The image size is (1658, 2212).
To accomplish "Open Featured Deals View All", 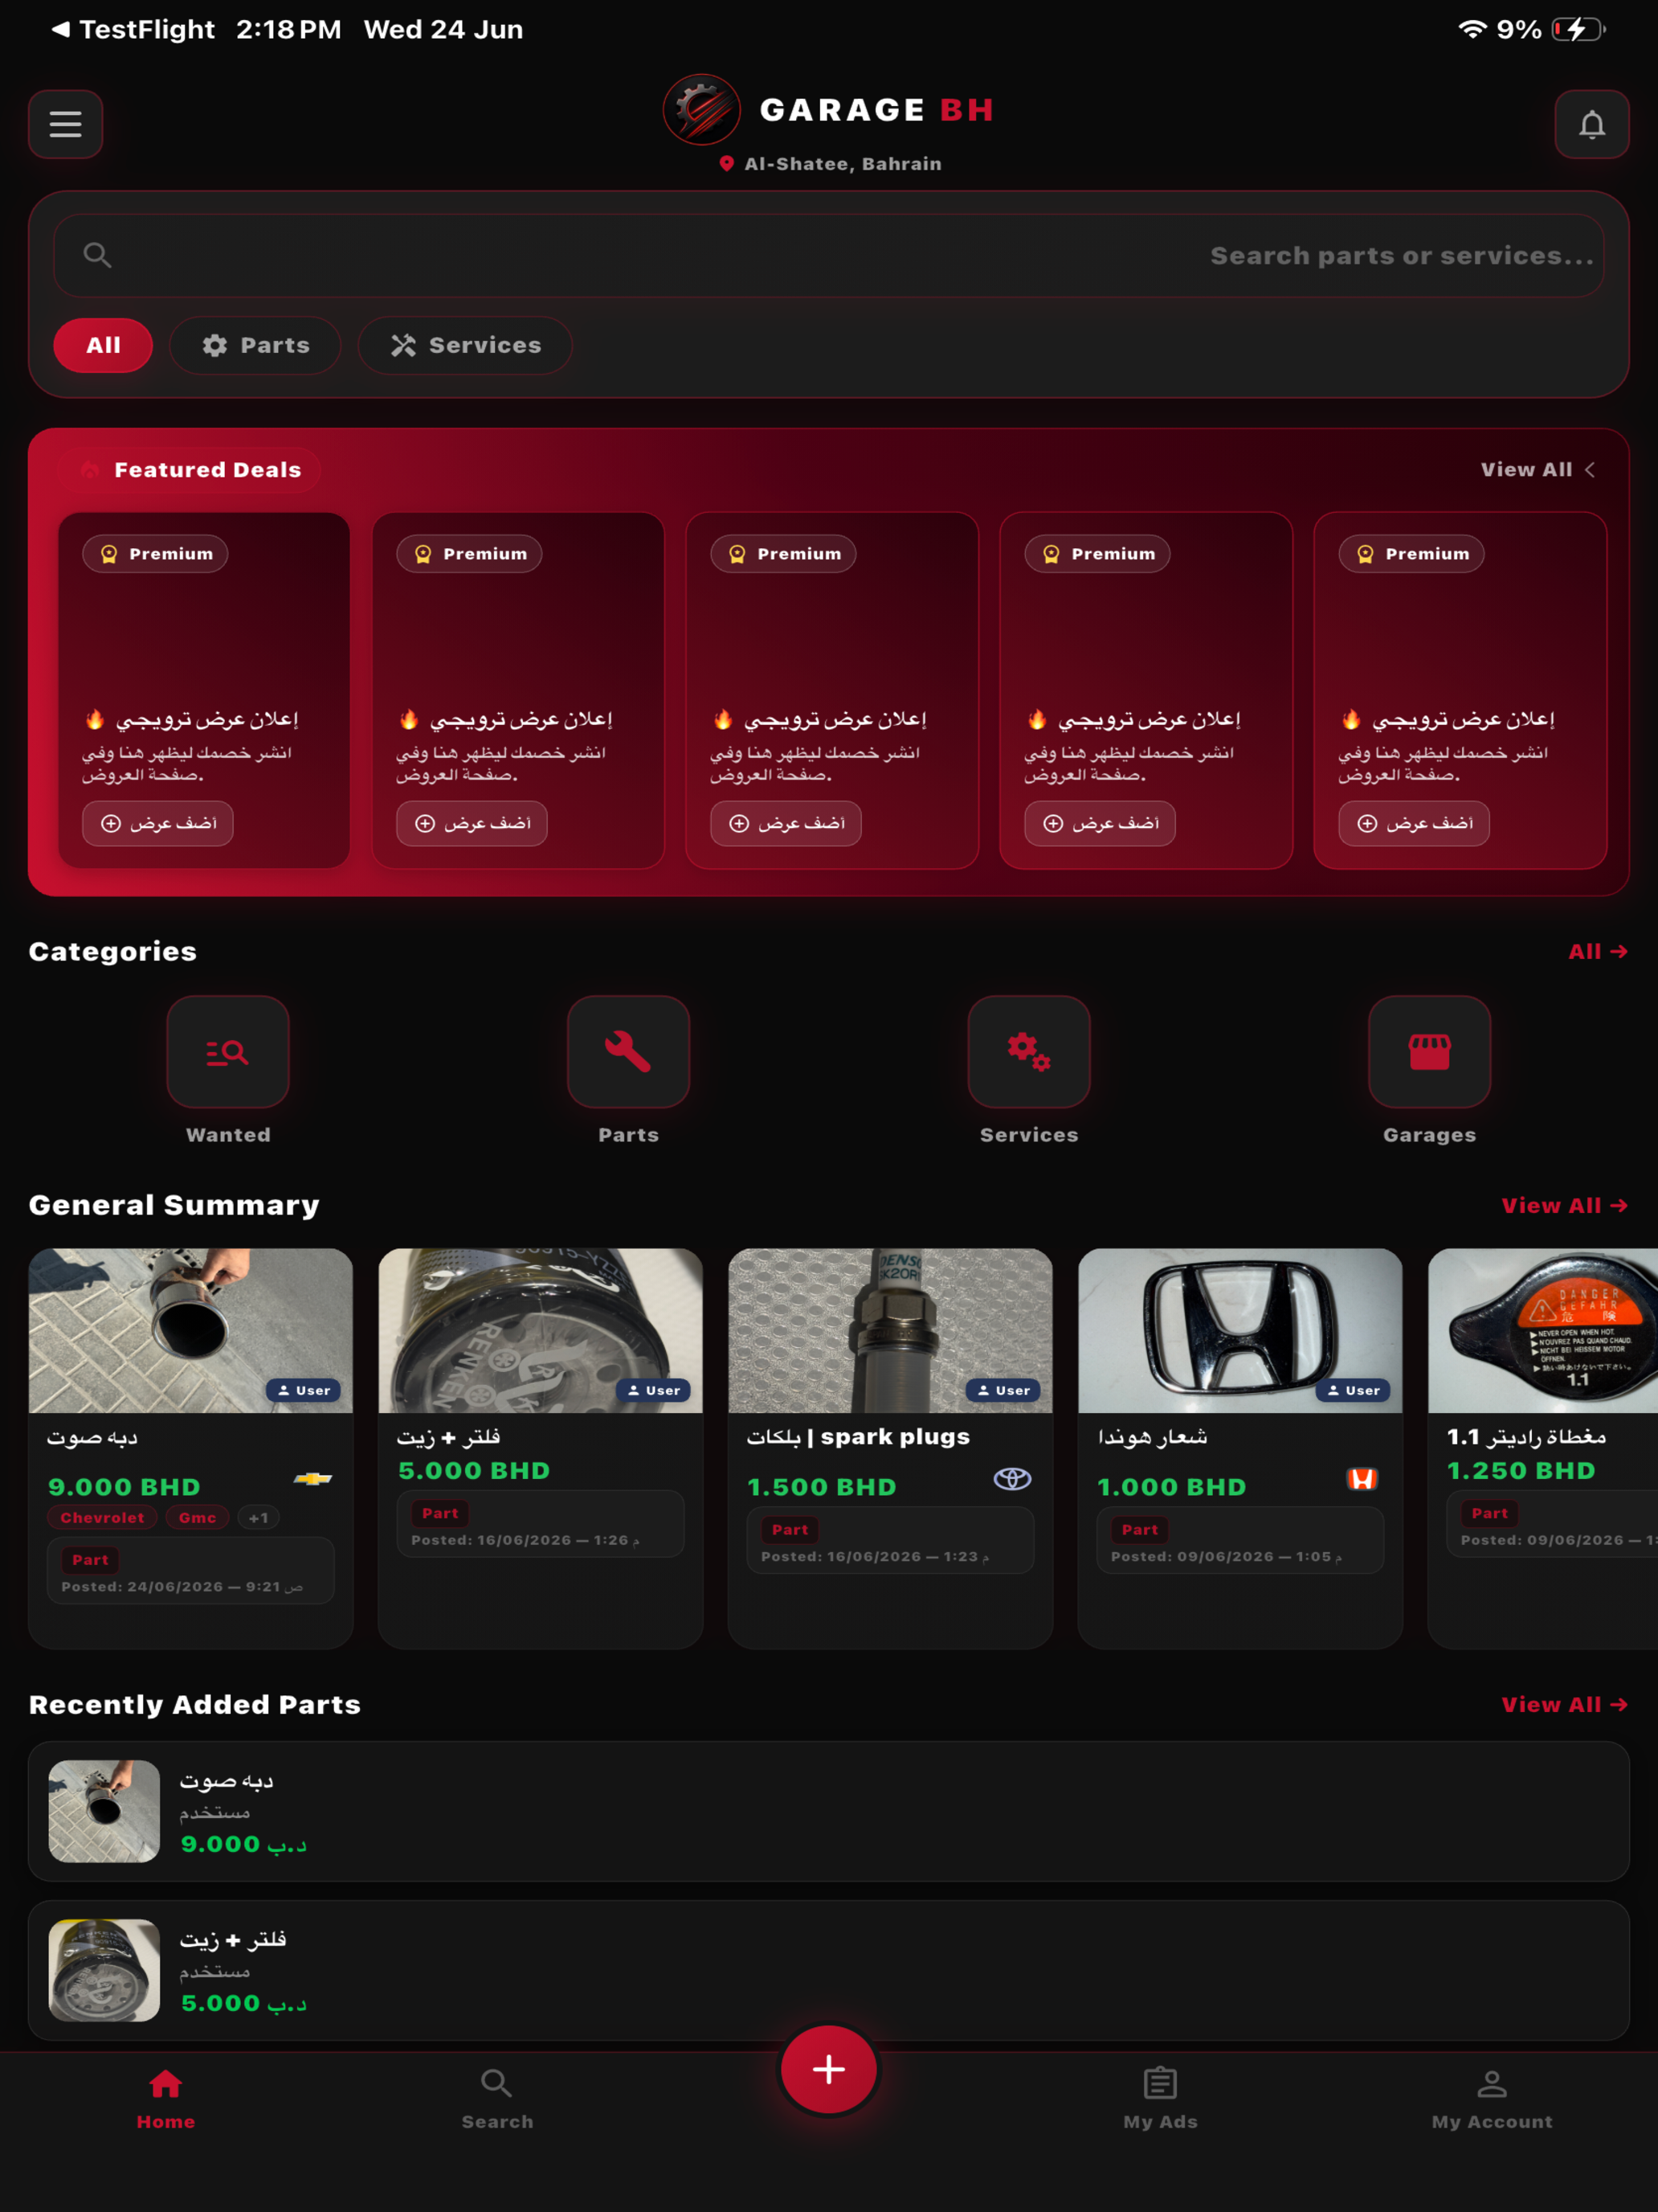I will click(x=1537, y=469).
